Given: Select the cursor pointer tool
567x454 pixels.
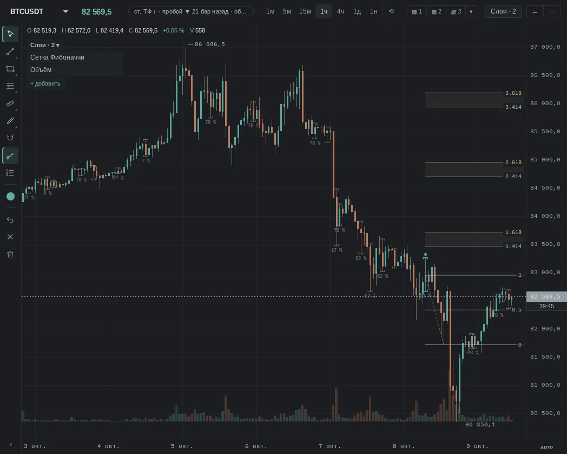Looking at the screenshot, I should (x=10, y=34).
